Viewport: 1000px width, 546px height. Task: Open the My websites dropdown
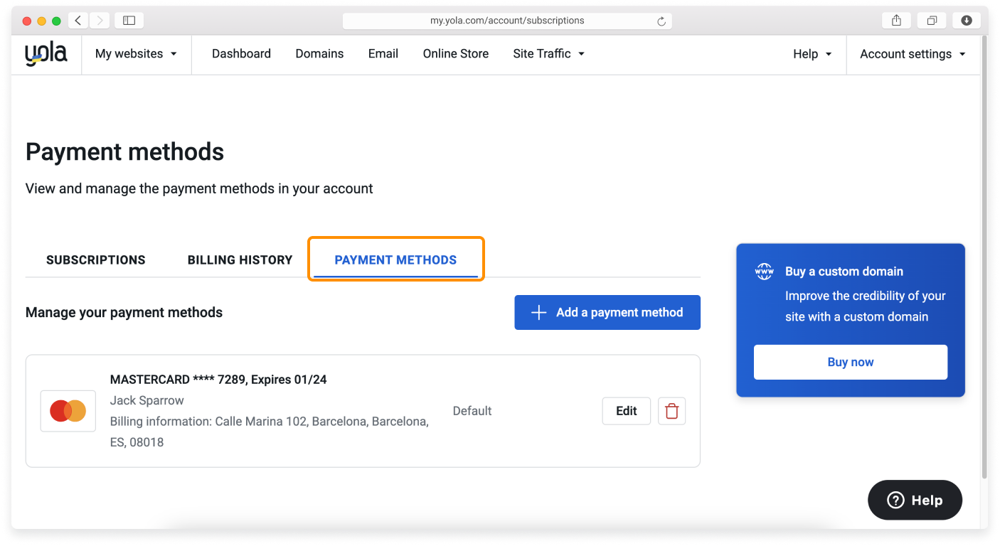click(x=136, y=53)
